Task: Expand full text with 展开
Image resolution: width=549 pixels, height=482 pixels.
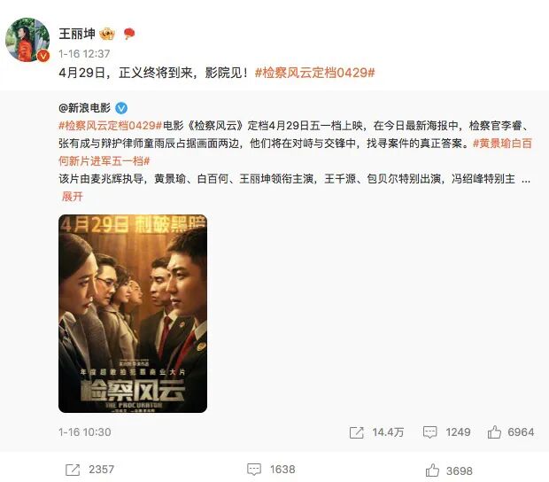Action: pos(73,197)
